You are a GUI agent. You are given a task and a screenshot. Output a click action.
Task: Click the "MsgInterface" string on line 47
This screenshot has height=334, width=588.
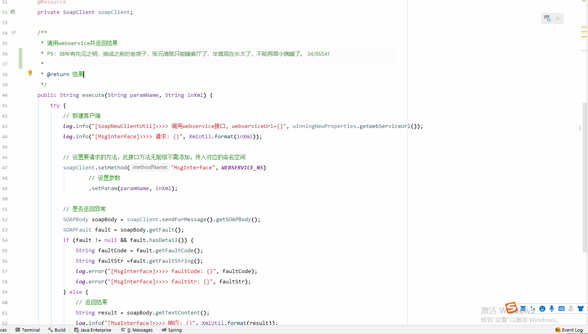pos(192,167)
